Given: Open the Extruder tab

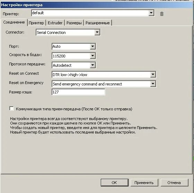Looking at the screenshot, I should [55, 23].
